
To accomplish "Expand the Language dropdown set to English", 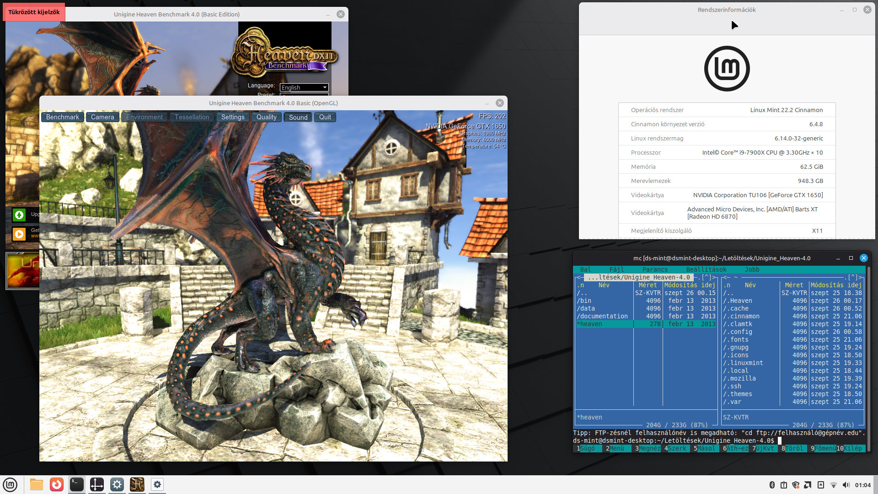I will coord(304,87).
